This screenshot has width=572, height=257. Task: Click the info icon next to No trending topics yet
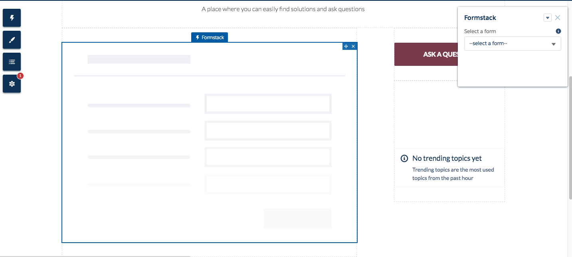tap(404, 158)
